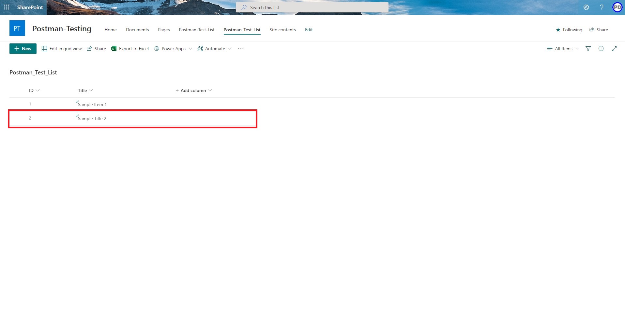Image resolution: width=625 pixels, height=315 pixels.
Task: Open the SharePoint app launcher waffle
Action: (x=7, y=7)
